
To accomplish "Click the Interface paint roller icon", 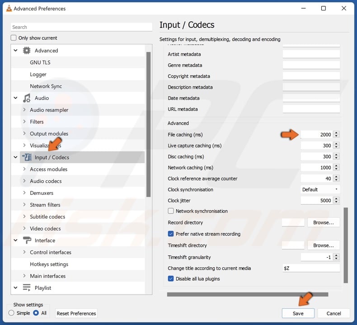I will coord(27,240).
